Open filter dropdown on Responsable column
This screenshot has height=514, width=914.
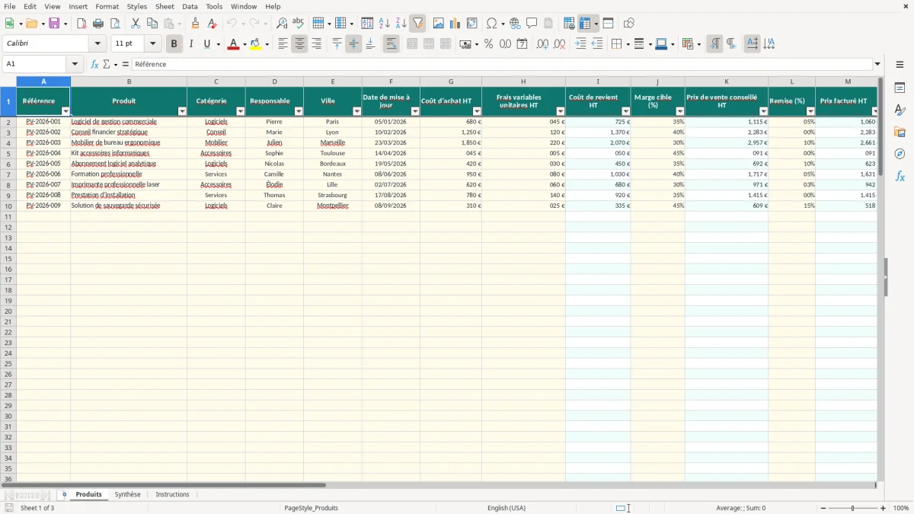[299, 111]
